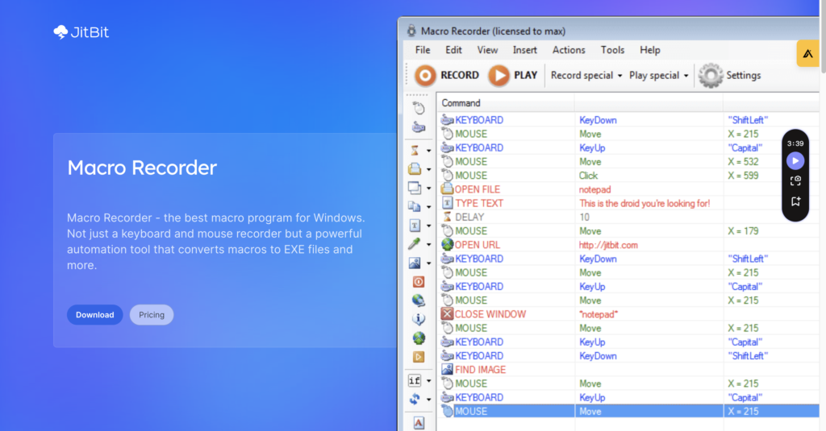Click the green globe open URL sidebar icon
The height and width of the screenshot is (431, 826).
tap(419, 338)
